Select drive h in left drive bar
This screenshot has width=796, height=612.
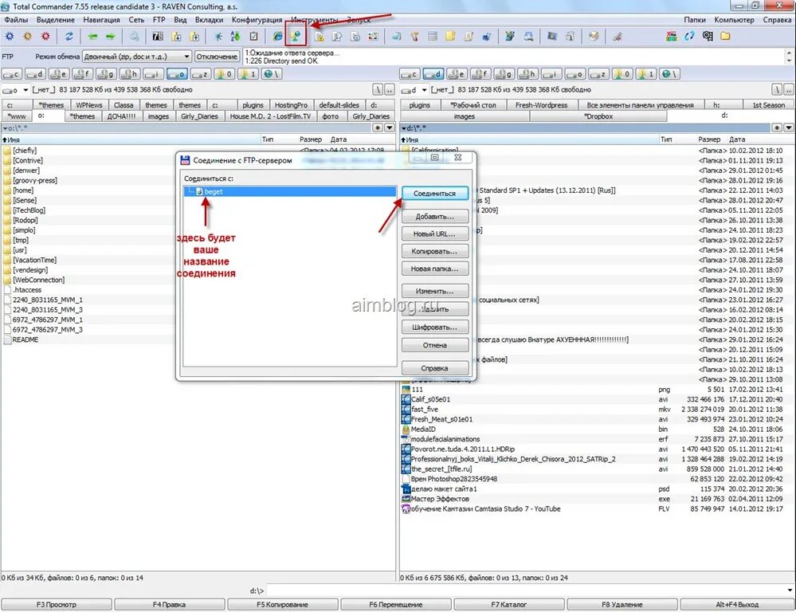click(x=129, y=74)
